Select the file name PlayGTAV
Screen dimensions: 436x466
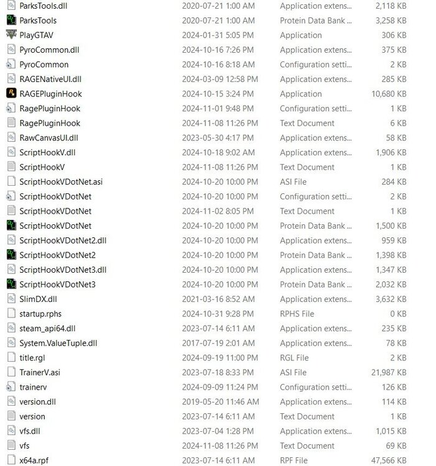[36, 35]
